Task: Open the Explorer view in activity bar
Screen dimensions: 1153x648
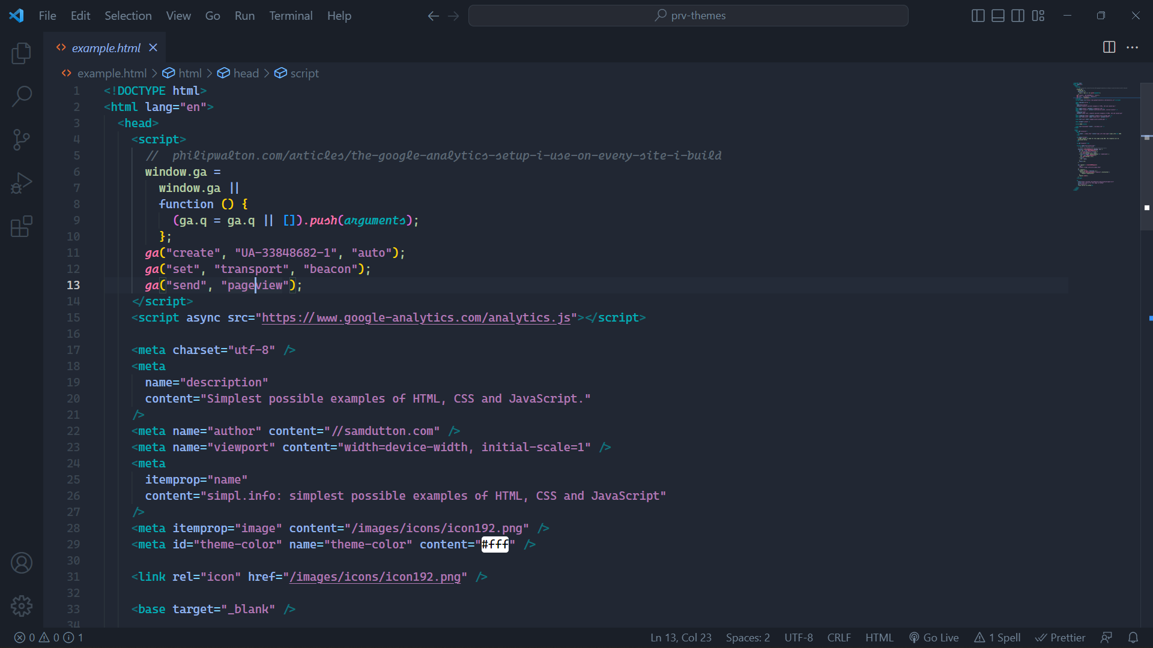Action: pyautogui.click(x=22, y=53)
